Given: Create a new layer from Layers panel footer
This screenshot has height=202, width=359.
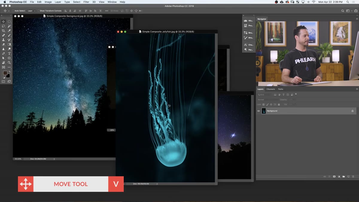Looking at the screenshot, I should coord(349,177).
